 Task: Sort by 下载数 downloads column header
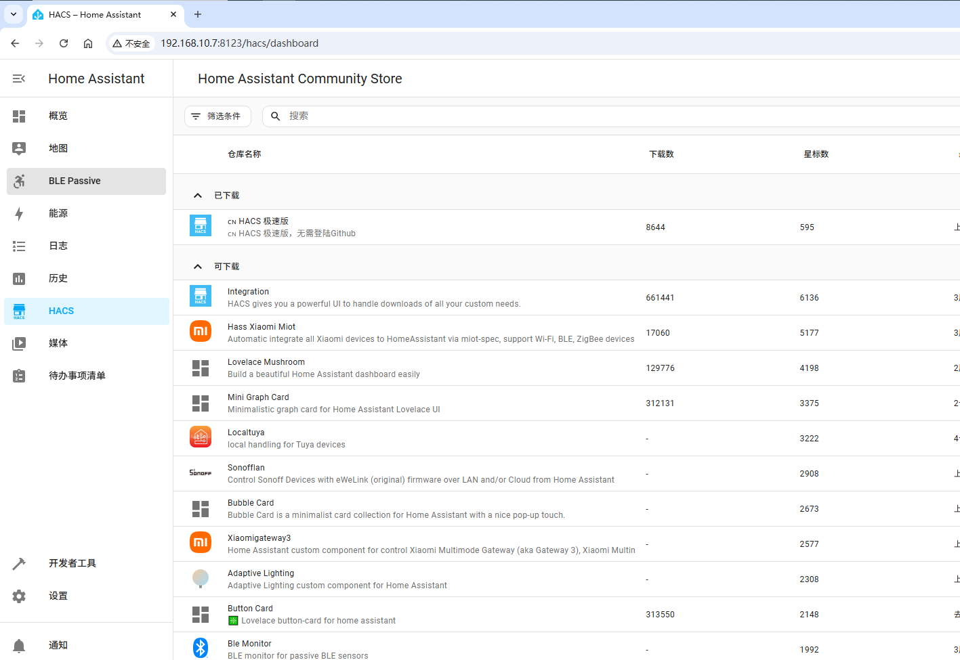click(x=661, y=154)
